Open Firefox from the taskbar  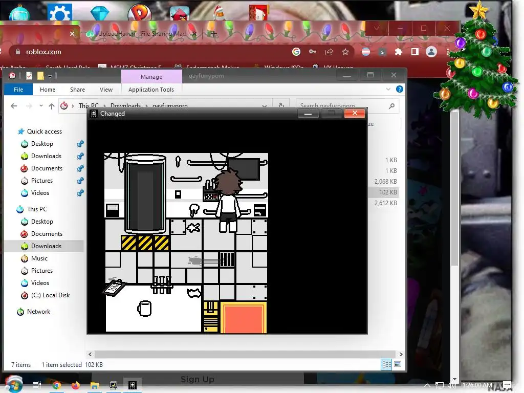76,385
